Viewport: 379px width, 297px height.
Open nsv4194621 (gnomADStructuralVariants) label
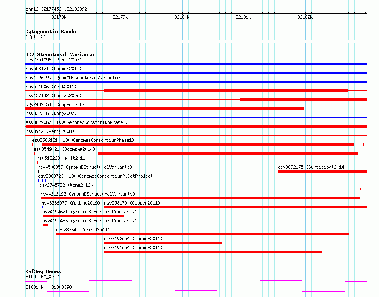coord(89,212)
